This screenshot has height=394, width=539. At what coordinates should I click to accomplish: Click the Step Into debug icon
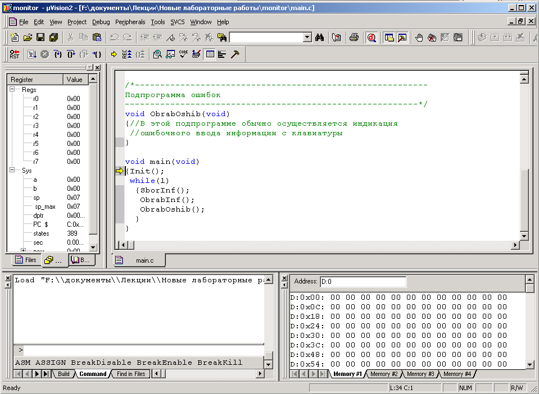point(58,54)
